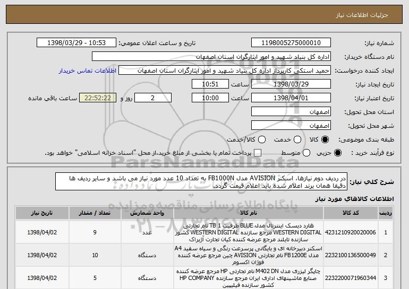
Task: Click the label طبقه بندی موضوعی
Action: [366, 140]
